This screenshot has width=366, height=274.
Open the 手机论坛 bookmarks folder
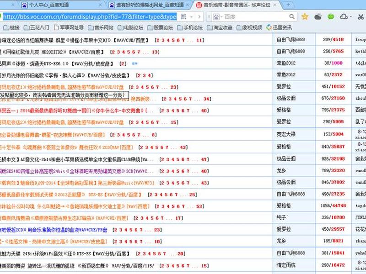[x=190, y=27]
